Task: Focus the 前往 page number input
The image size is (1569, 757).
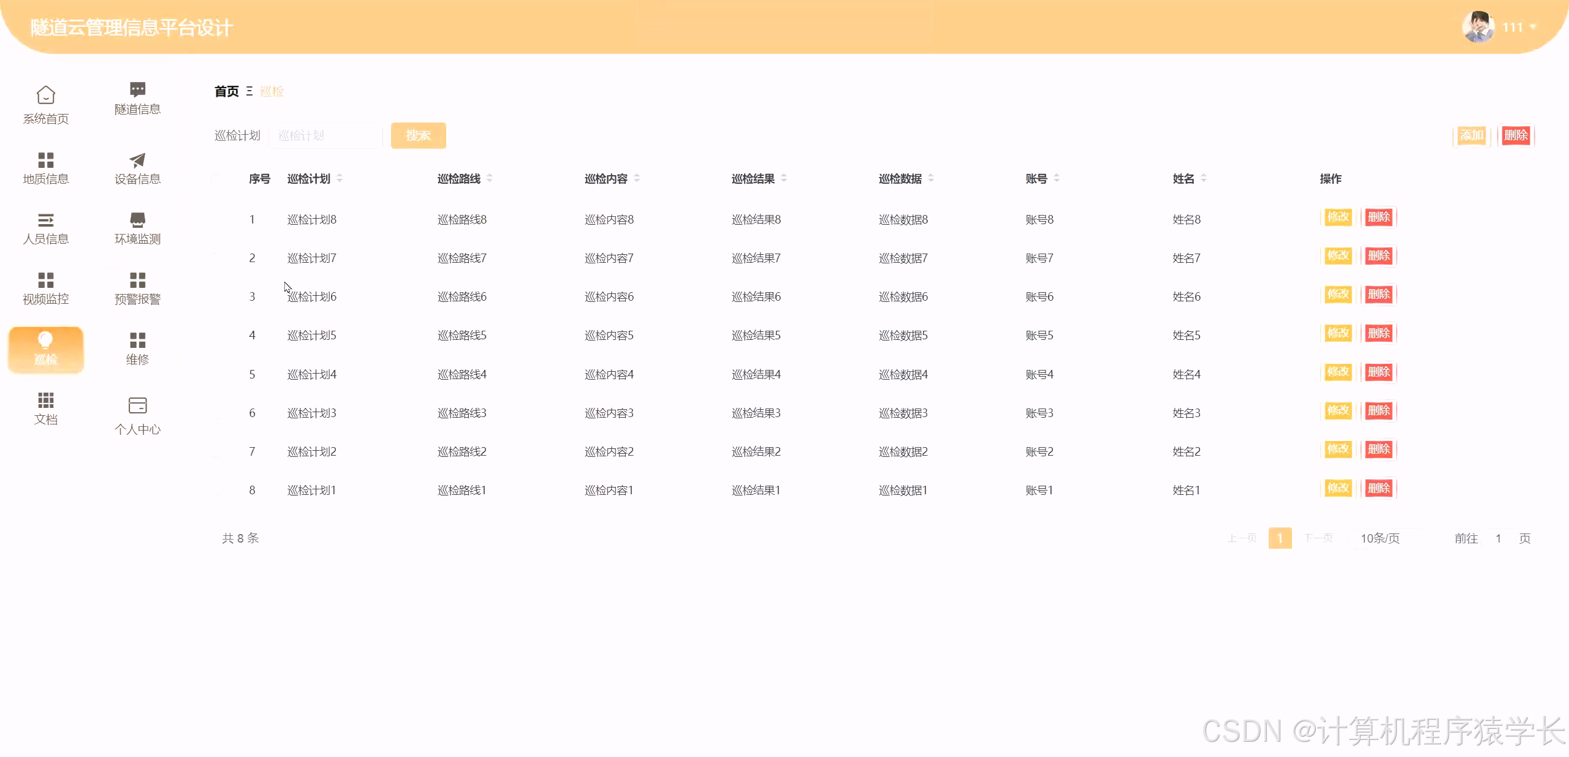Action: 1499,538
